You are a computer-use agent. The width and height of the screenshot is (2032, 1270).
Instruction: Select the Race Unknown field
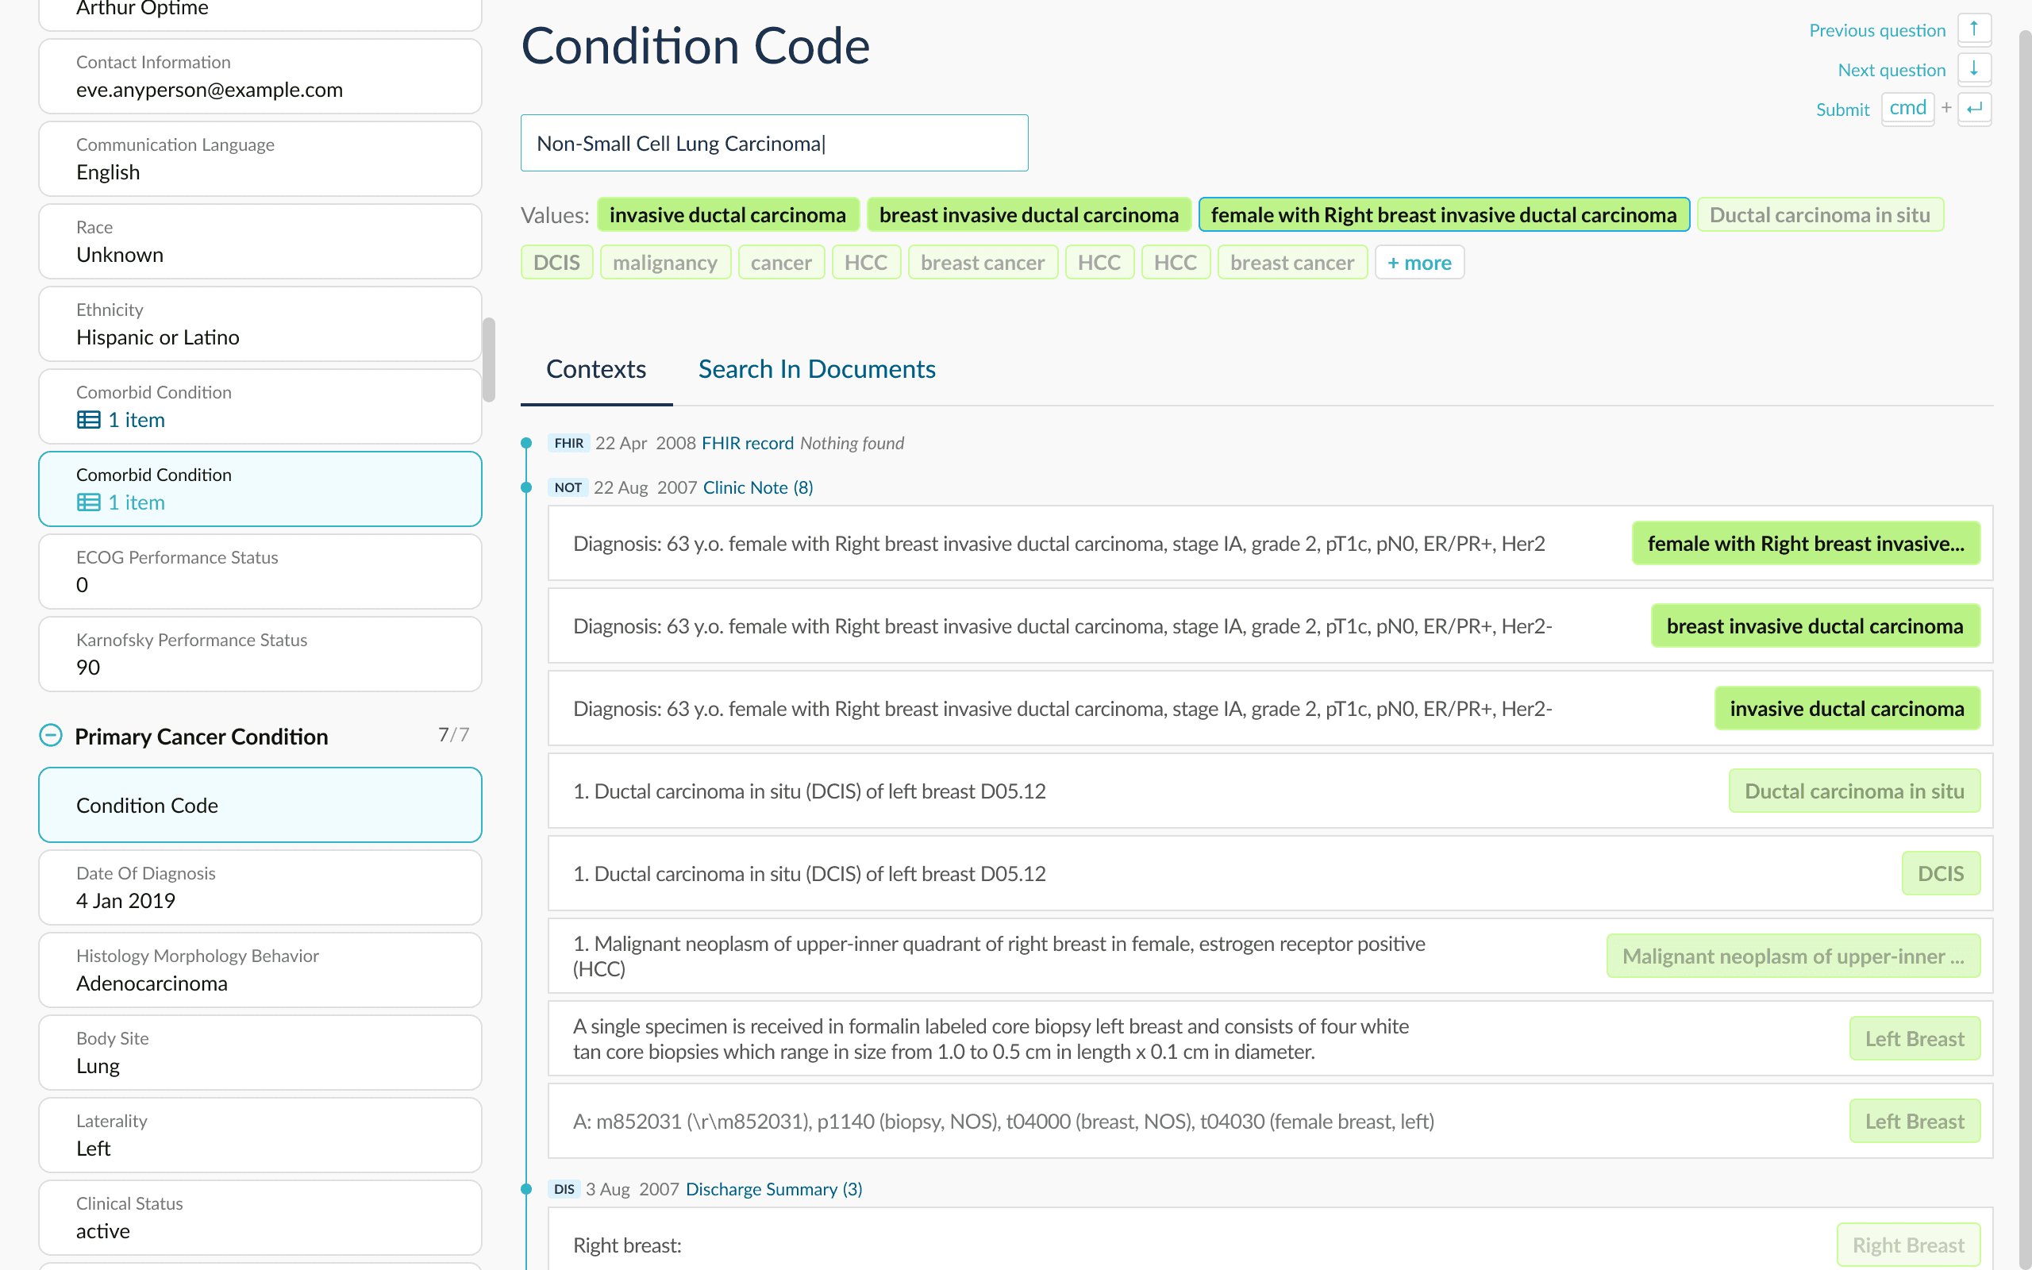pos(260,241)
